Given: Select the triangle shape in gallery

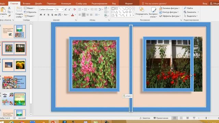Looking at the screenshot, I should point(116,12).
